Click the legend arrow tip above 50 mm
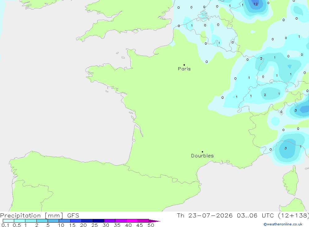This screenshot has height=227, width=309. click(x=154, y=221)
